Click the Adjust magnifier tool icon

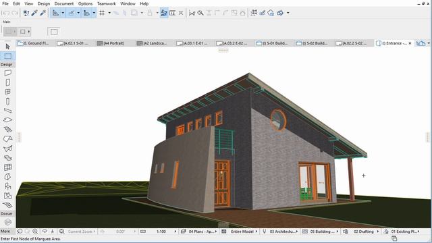point(200,13)
